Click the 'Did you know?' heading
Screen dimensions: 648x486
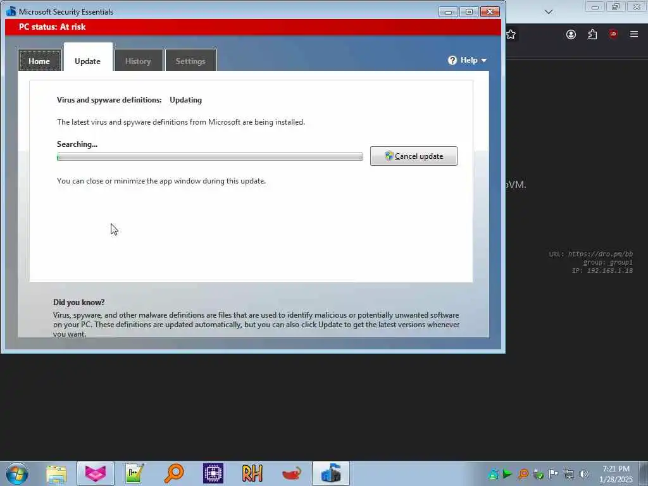coord(79,302)
